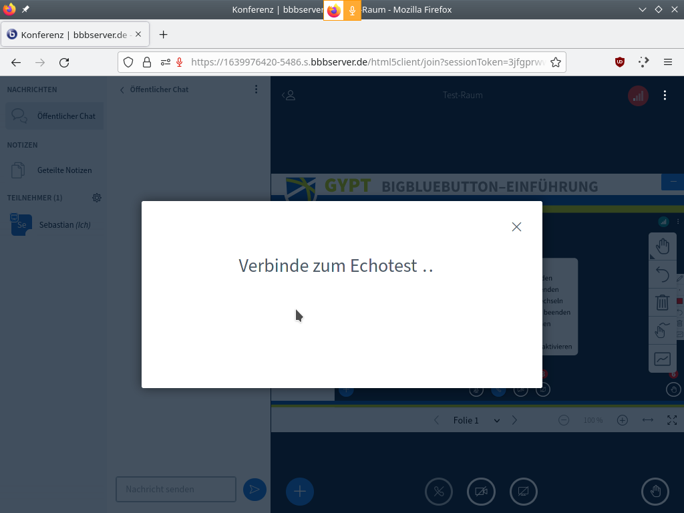Toggle multi-user whiteboard mode
The width and height of the screenshot is (684, 513).
(x=662, y=331)
